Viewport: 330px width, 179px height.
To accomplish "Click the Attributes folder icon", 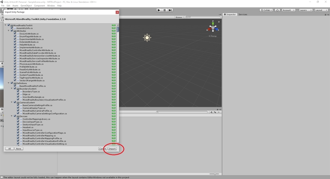I will [x=15, y=31].
